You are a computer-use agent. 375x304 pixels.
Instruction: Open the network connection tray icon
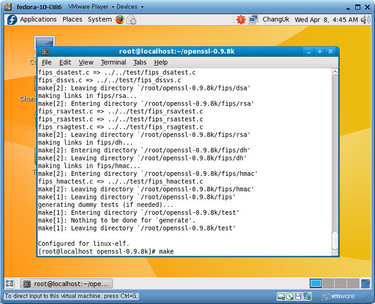[x=254, y=20]
